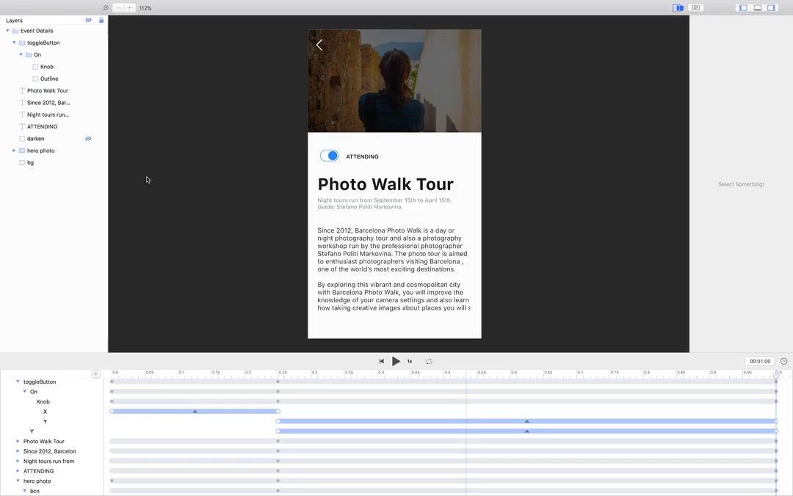Click the toggleButton folder icon in Layers
Image resolution: width=793 pixels, height=496 pixels.
click(x=22, y=43)
